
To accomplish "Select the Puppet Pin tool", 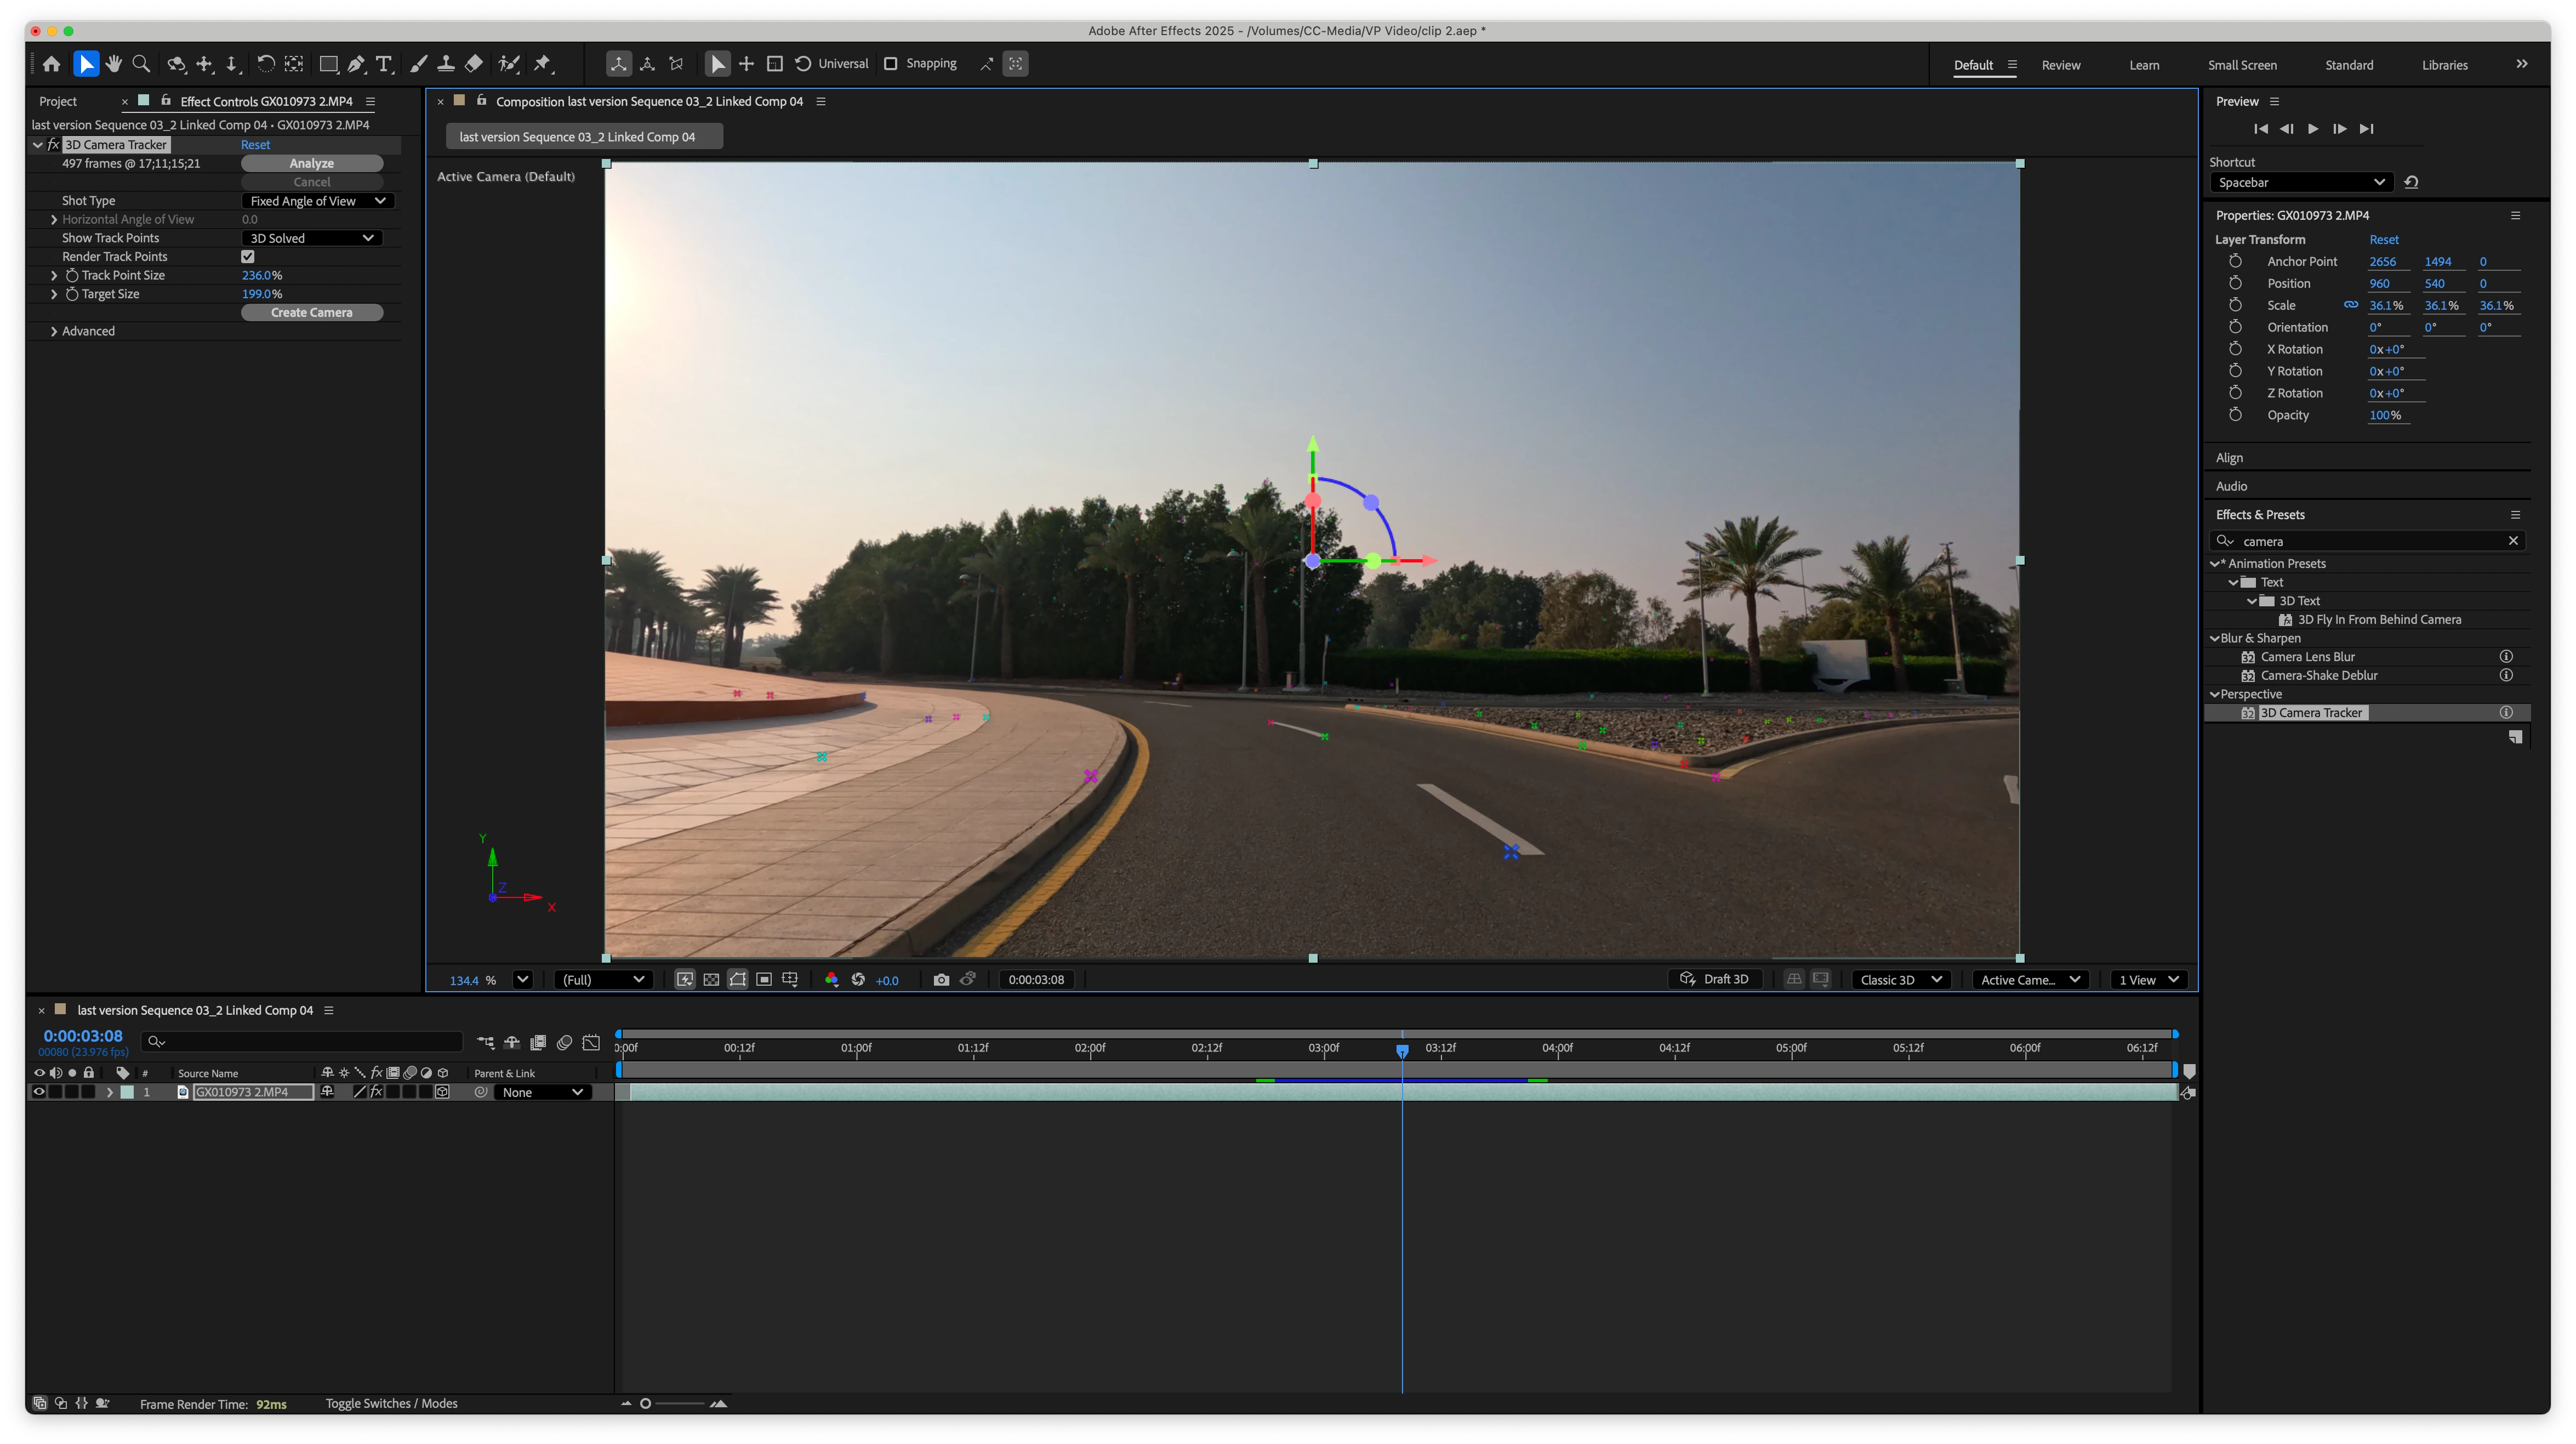I will coord(543,64).
